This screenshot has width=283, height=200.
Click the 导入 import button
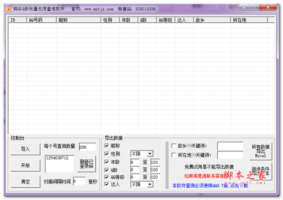(25, 149)
